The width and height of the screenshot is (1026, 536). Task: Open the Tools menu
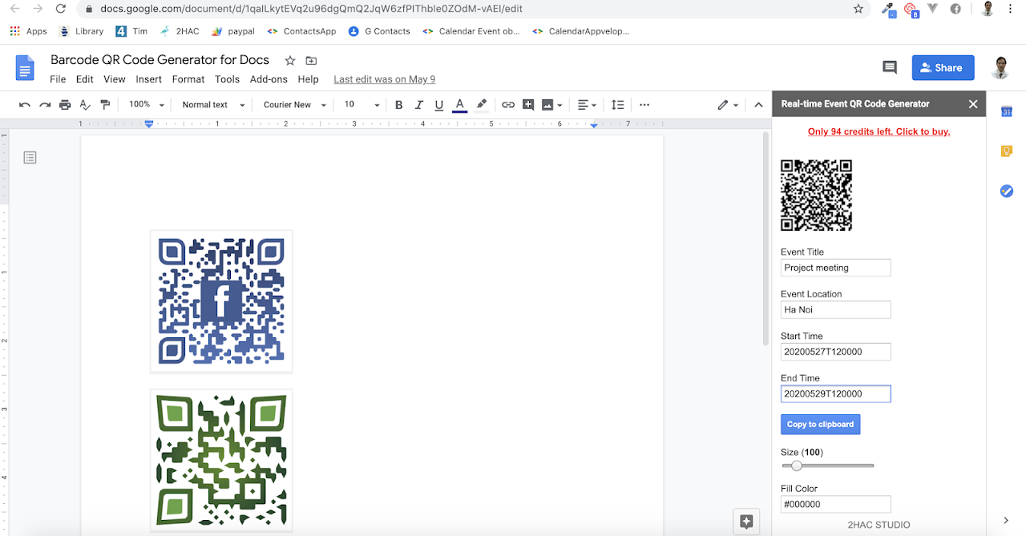[x=227, y=79]
